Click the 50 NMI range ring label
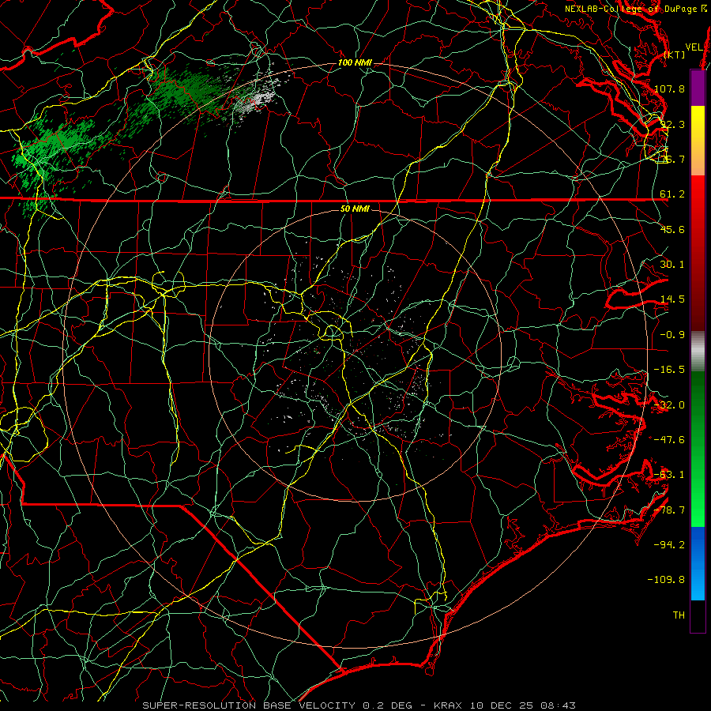This screenshot has height=711, width=711. [x=355, y=209]
